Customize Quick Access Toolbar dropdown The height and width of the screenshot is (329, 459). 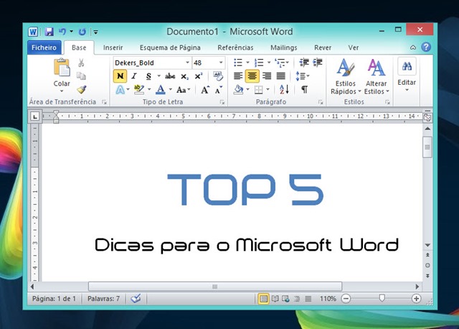[95, 32]
